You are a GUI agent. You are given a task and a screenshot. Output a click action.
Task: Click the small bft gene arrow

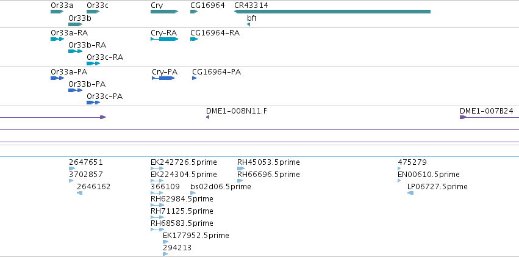pos(249,24)
